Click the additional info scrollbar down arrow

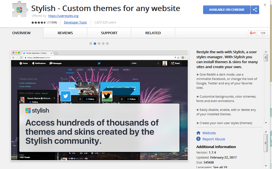coord(266,166)
